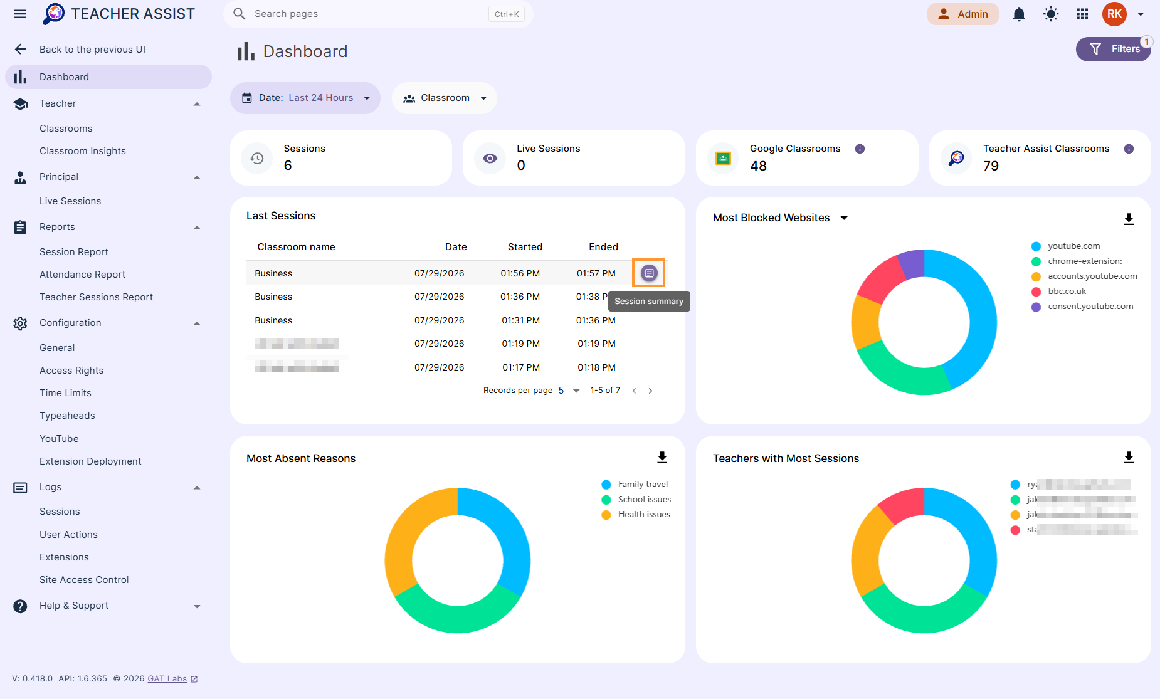Image resolution: width=1160 pixels, height=699 pixels.
Task: Click the hamburger menu icon
Action: pyautogui.click(x=20, y=14)
